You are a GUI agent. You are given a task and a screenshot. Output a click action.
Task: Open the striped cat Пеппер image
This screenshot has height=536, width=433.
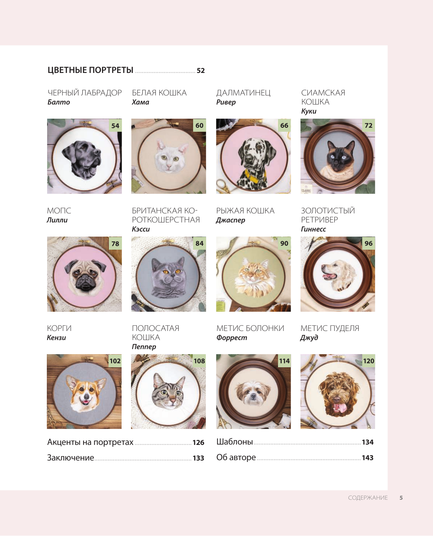click(x=168, y=392)
